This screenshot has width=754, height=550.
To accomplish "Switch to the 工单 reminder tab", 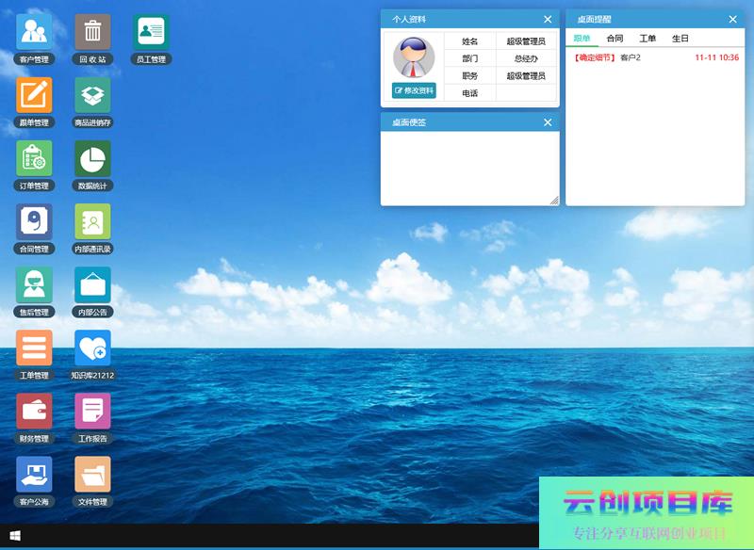I will tap(647, 39).
